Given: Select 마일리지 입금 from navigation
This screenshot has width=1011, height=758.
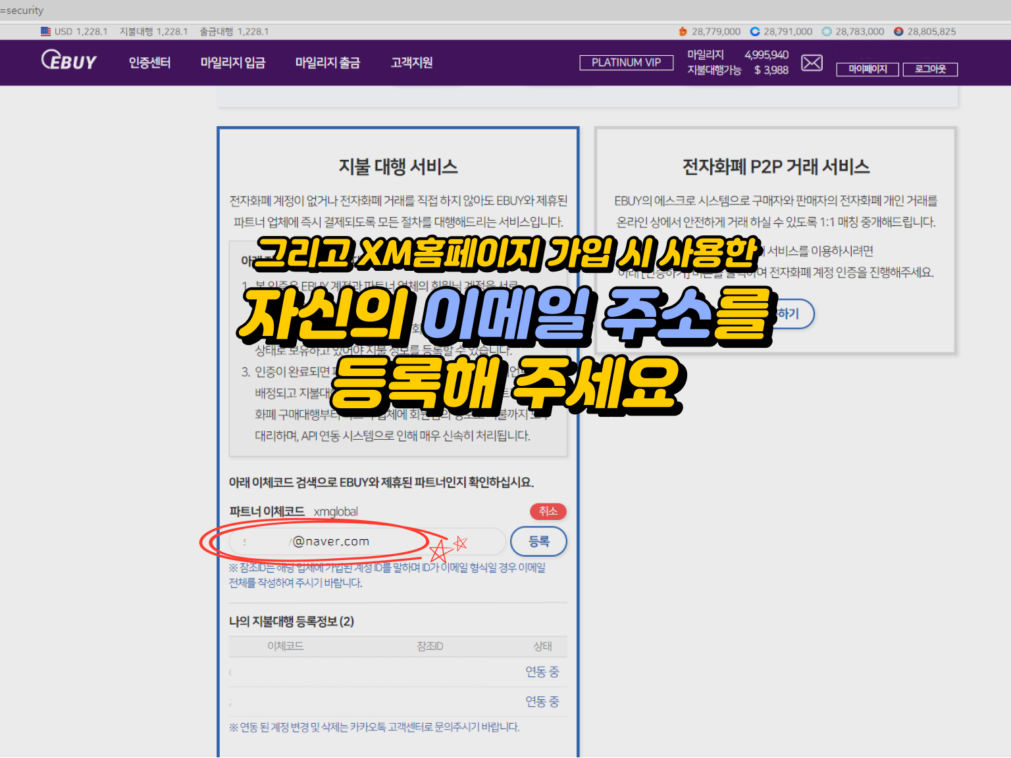Looking at the screenshot, I should [234, 62].
